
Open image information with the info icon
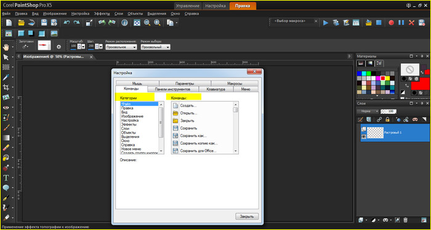[x=124, y=23]
